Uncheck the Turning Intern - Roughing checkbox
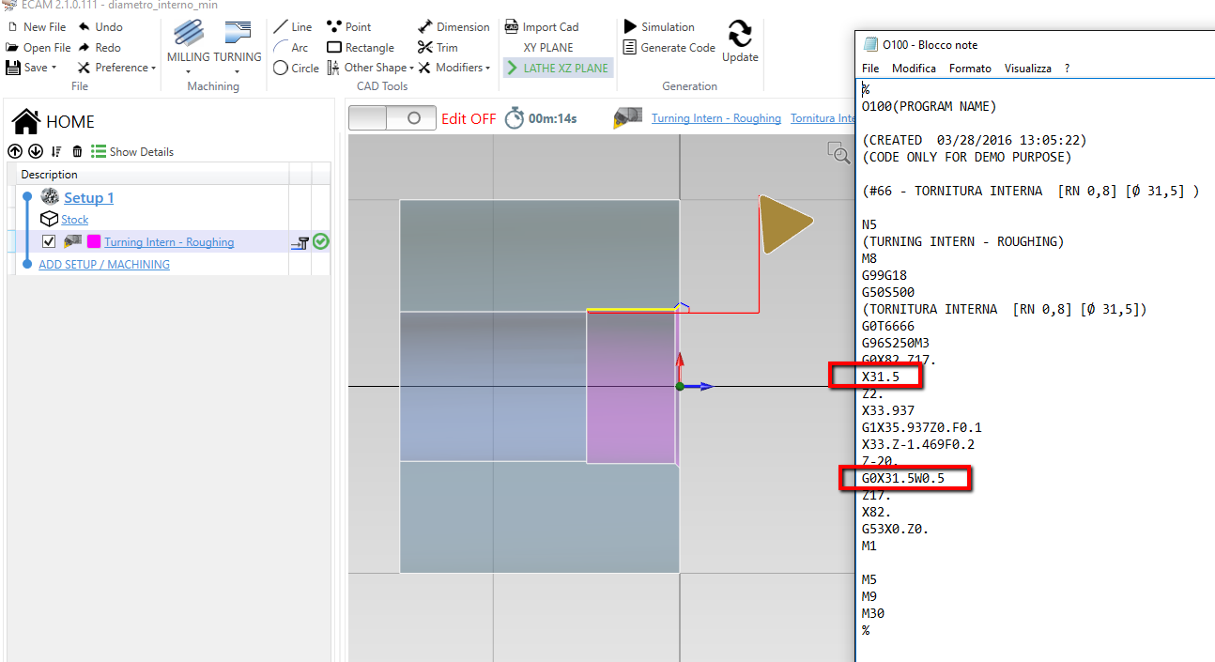1215x662 pixels. (x=49, y=241)
